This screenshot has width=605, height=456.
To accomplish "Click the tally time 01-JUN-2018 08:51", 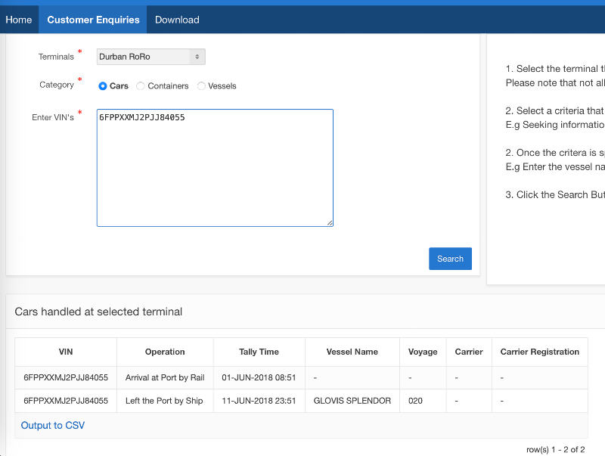I will [259, 377].
